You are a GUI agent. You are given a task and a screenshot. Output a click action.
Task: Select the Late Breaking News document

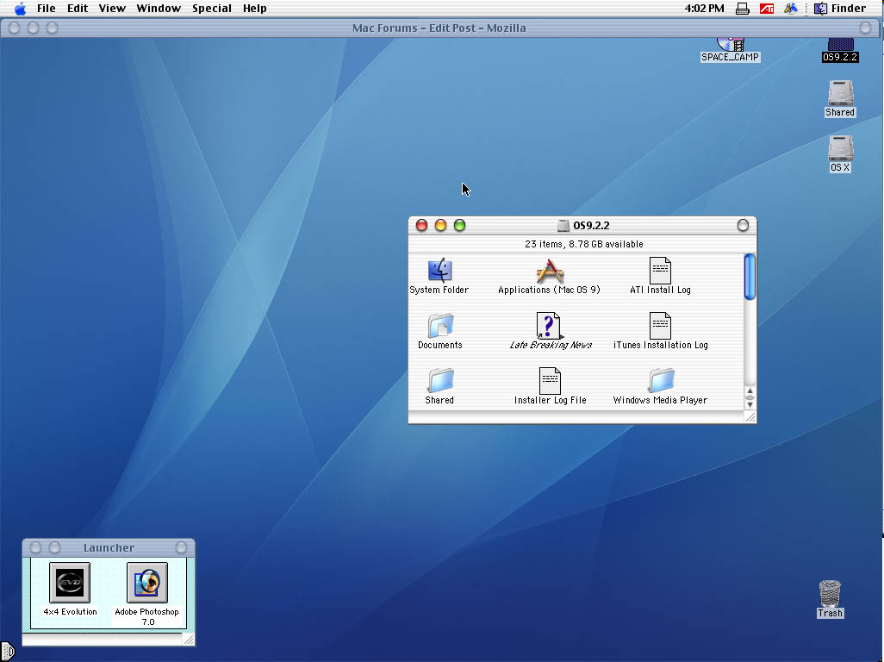(549, 326)
